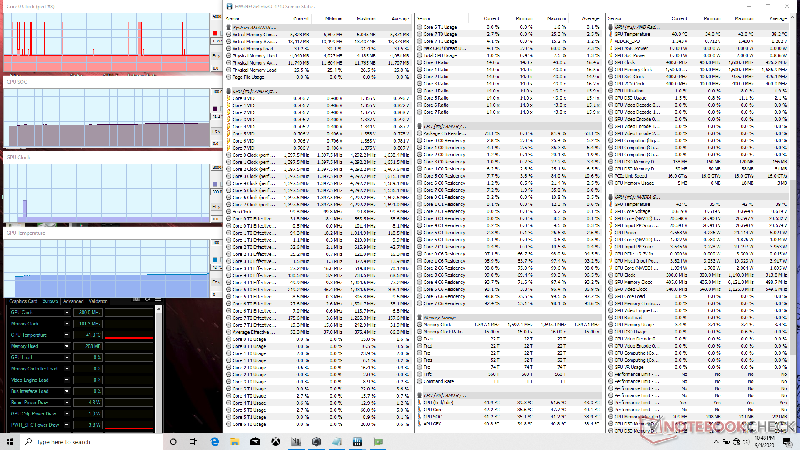The width and height of the screenshot is (800, 450).
Task: Expand the GPU Temperature dropdown arrow
Action: point(67,335)
